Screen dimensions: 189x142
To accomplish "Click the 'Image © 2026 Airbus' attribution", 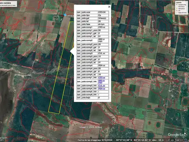I will pyautogui.click(x=91, y=127).
